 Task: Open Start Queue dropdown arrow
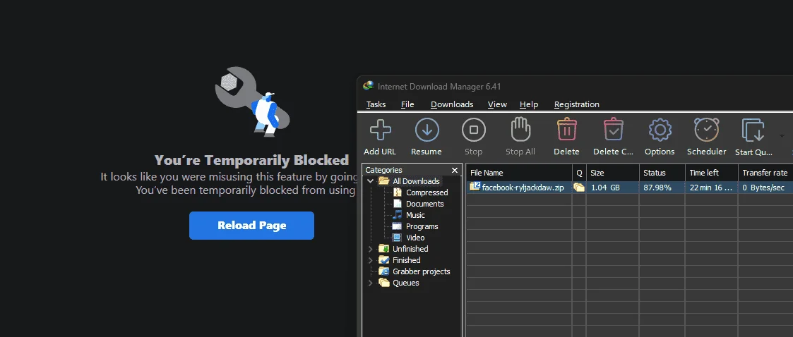[x=782, y=136]
